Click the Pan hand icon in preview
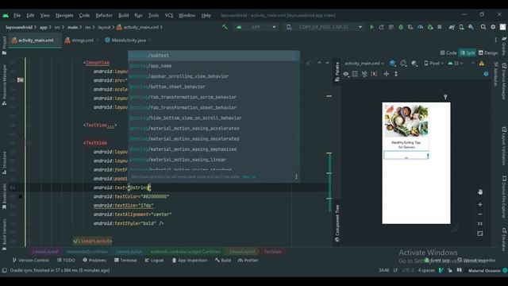This screenshot has width=508, height=286. 480,192
